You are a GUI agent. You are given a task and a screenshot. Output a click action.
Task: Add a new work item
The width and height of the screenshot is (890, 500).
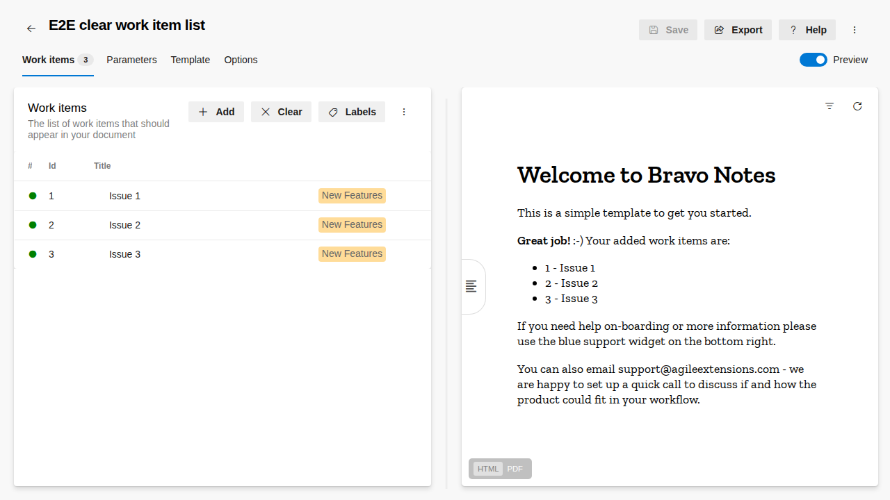[x=216, y=112]
